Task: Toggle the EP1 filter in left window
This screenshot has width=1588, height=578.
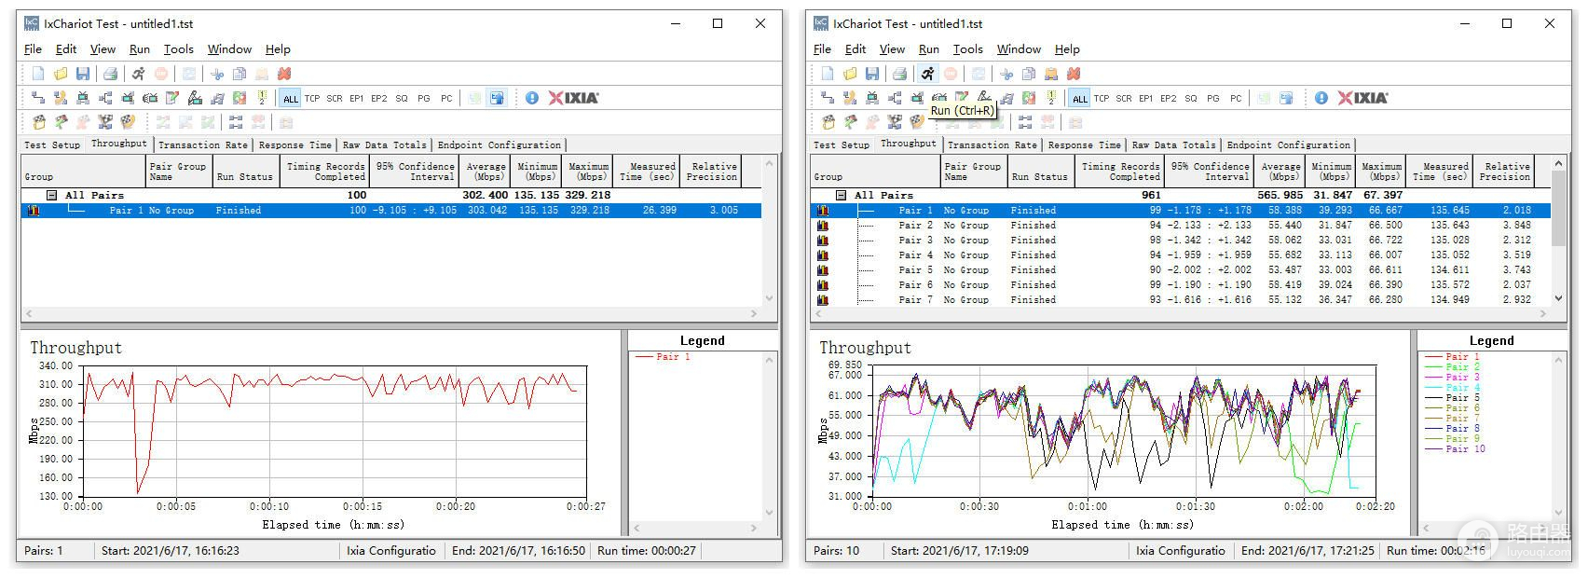Action: pos(357,99)
